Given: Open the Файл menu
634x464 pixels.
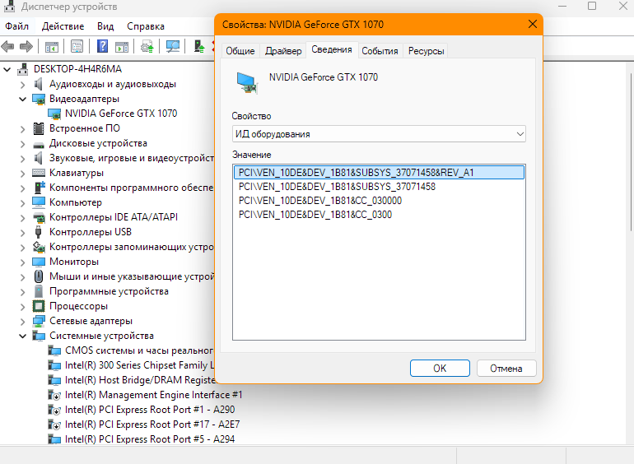Looking at the screenshot, I should point(16,26).
